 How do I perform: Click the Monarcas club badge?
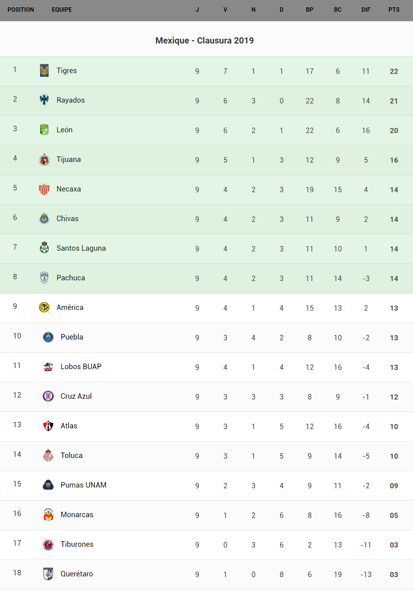click(48, 515)
